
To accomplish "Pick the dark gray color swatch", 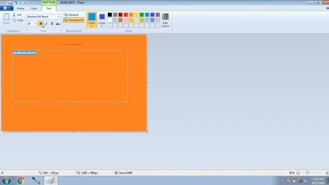I will point(115,15).
